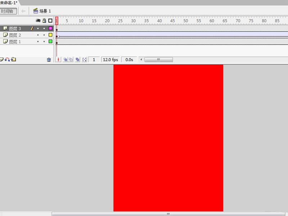Click the add motion guide icon
The width and height of the screenshot is (288, 216).
(7, 59)
